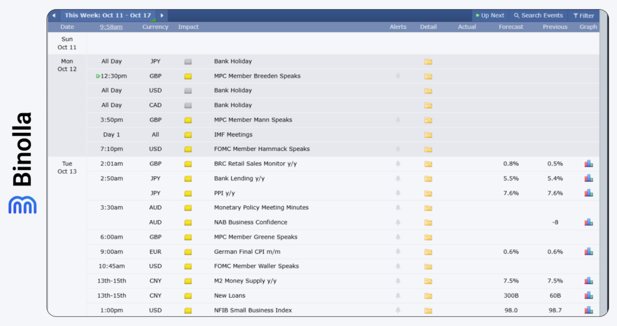Show graph for German Final CPI m/m
Screen dimensions: 617x326
click(x=589, y=251)
